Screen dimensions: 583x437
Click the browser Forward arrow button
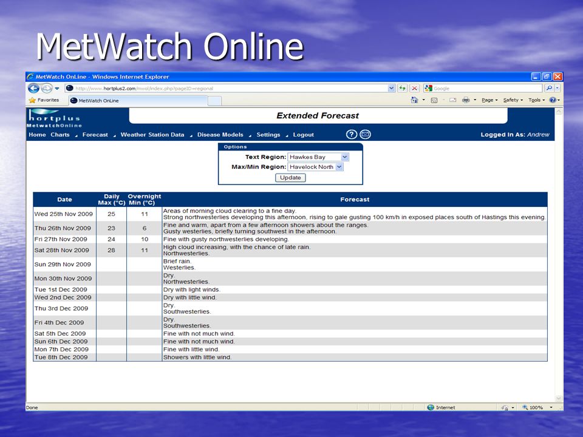(x=47, y=89)
